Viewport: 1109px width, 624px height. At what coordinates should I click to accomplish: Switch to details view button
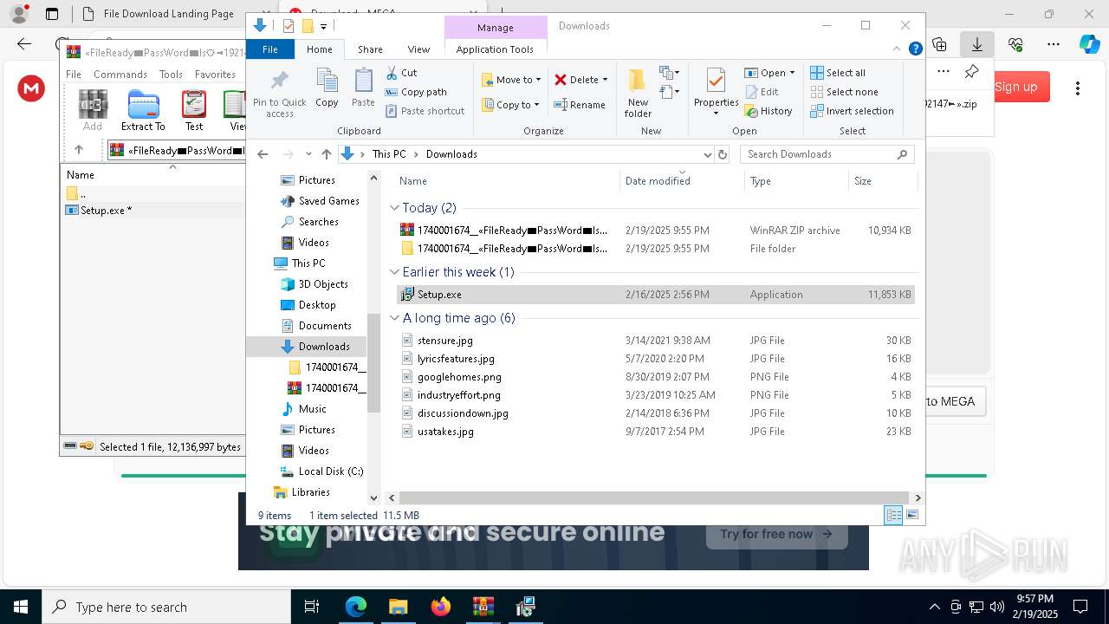893,515
